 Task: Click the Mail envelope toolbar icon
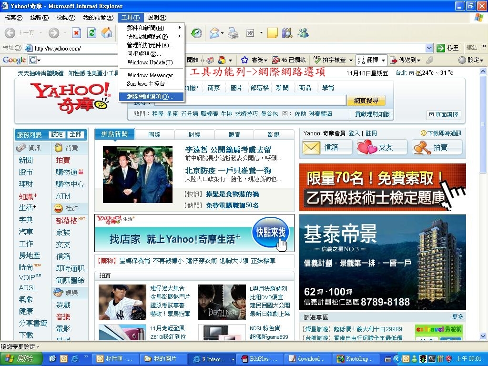pyautogui.click(x=214, y=33)
